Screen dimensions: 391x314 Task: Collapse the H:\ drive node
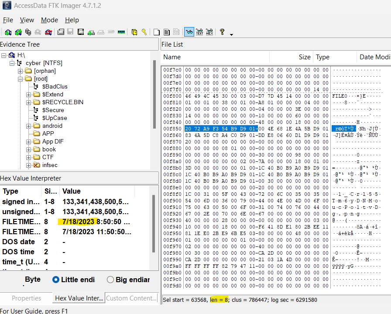(3, 55)
